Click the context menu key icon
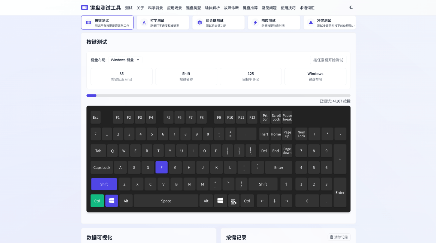This screenshot has width=436, height=243. pyautogui.click(x=234, y=201)
